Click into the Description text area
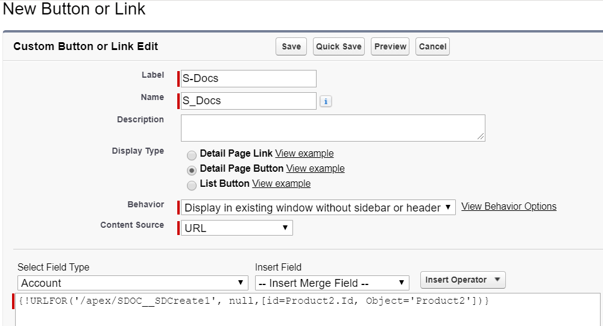The height and width of the screenshot is (326, 603). coord(333,128)
